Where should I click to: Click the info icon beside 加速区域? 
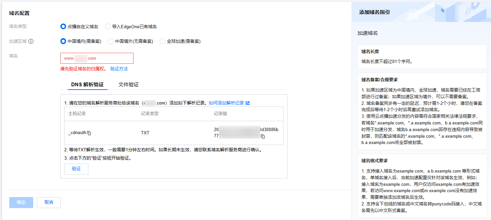31,41
